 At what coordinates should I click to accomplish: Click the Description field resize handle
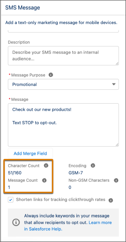117,64
